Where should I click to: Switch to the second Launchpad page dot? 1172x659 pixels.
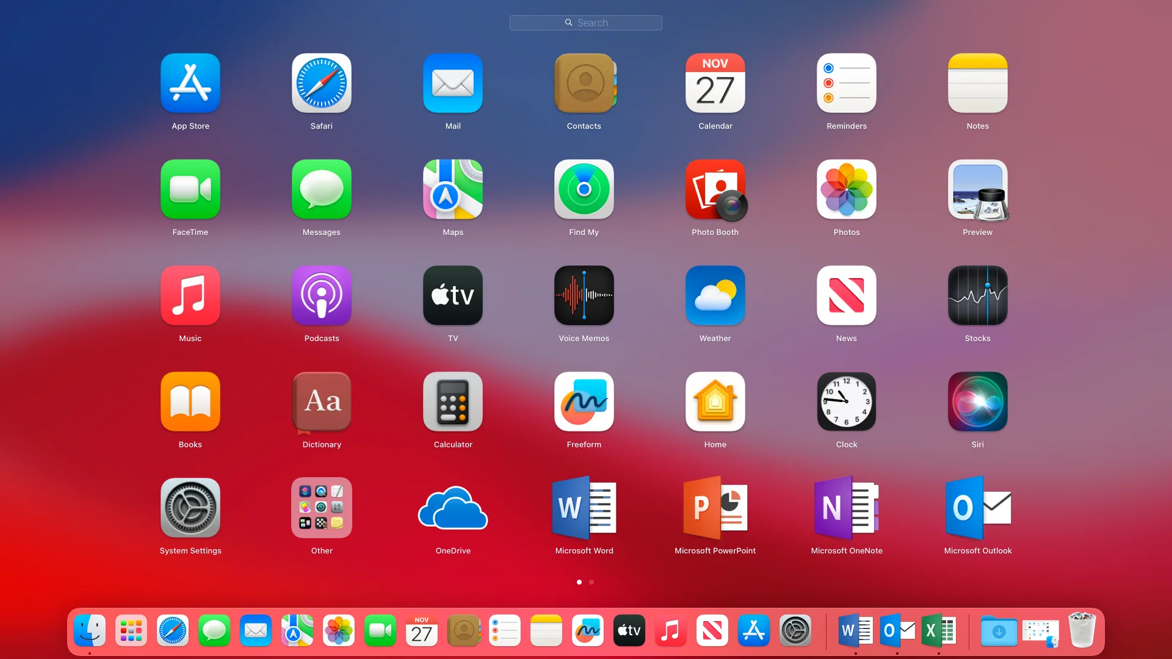point(591,582)
